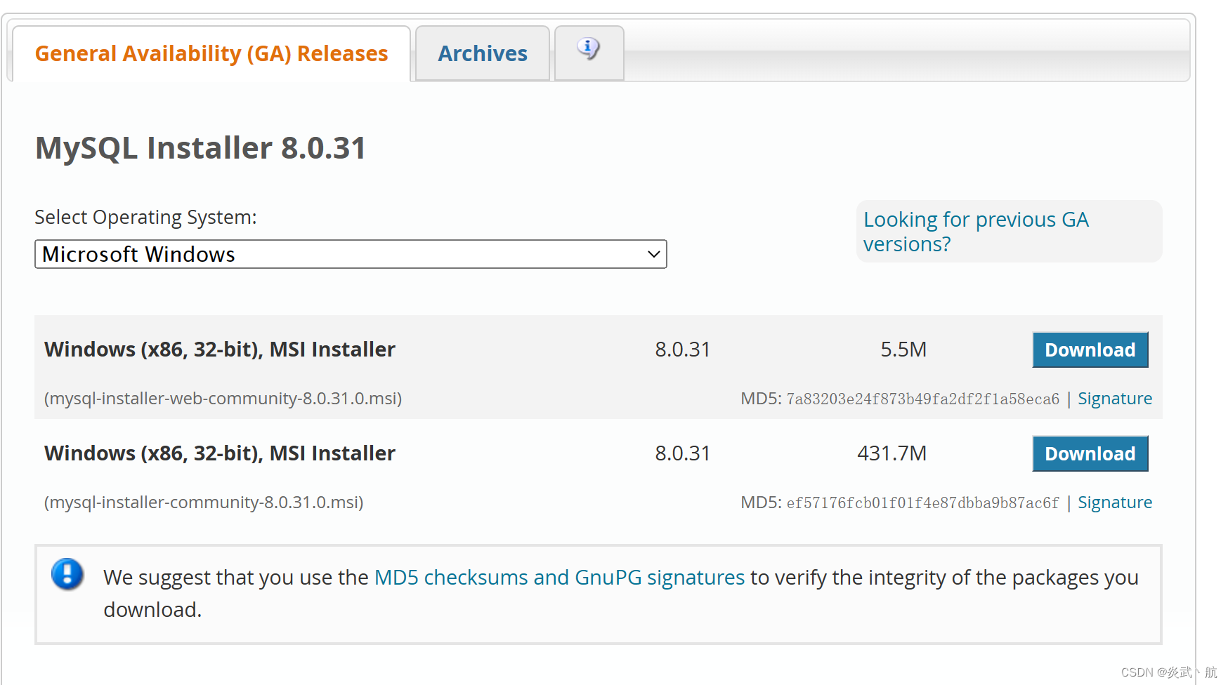Click version 8.0.31 in the 431.7M row
The image size is (1228, 685).
tap(682, 453)
